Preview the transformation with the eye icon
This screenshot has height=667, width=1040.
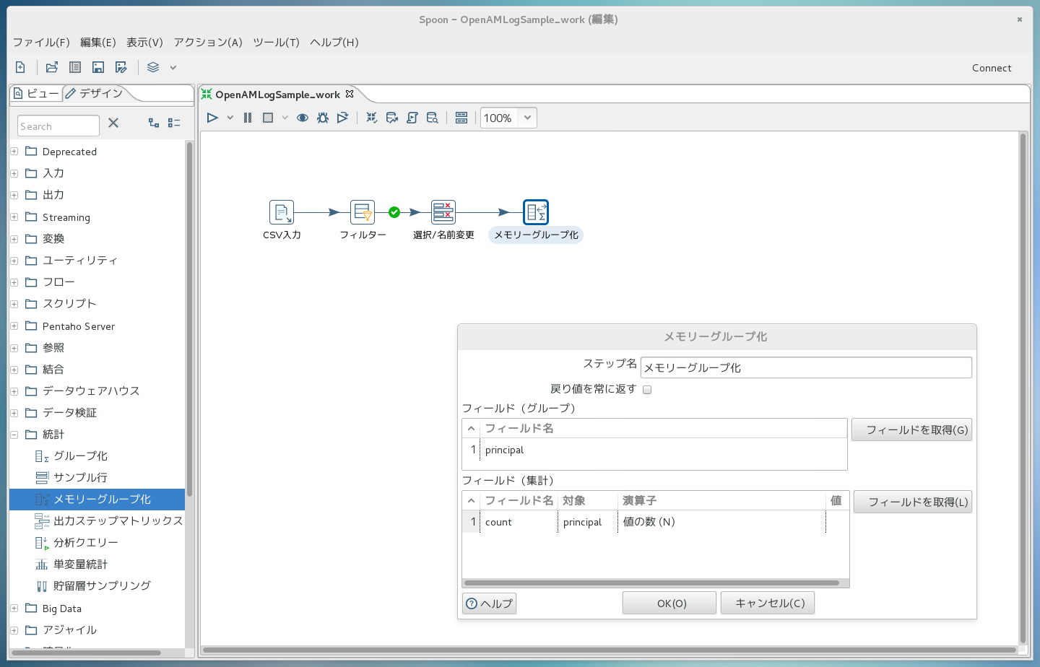pyautogui.click(x=303, y=118)
